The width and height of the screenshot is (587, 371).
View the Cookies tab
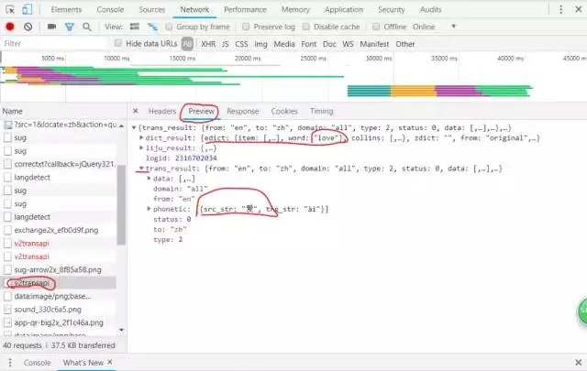tap(284, 111)
